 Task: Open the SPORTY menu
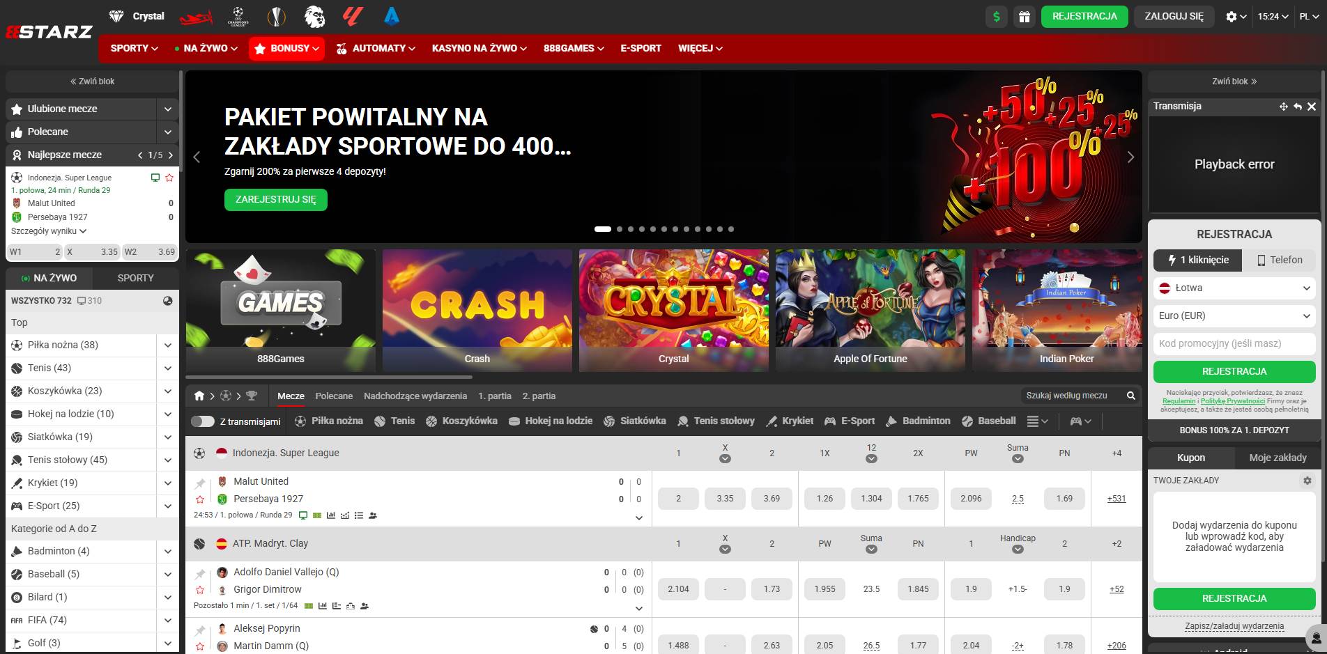click(134, 48)
